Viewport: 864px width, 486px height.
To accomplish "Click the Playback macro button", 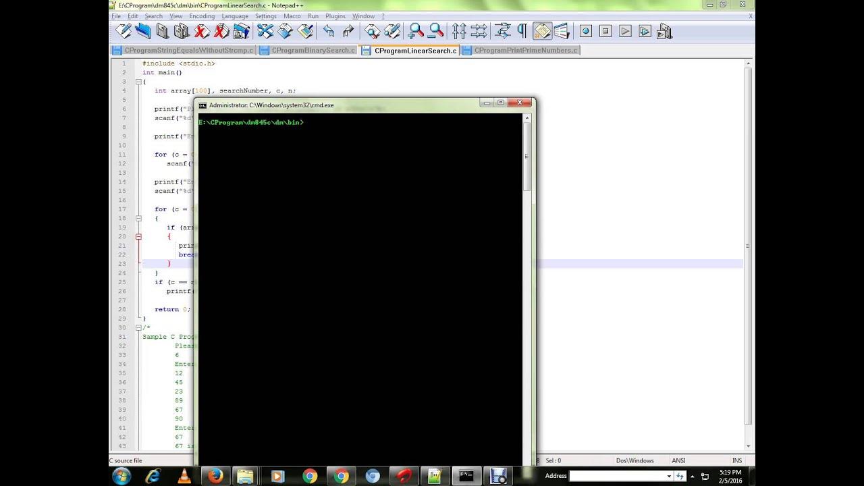I will pos(625,31).
